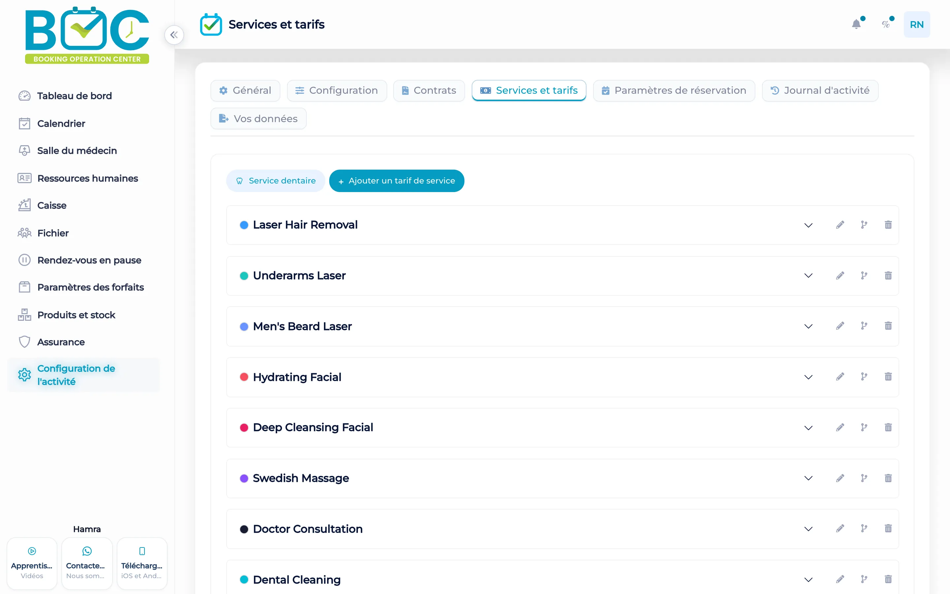The width and height of the screenshot is (950, 594).
Task: Open the Télécharger iOS et Android card
Action: [142, 563]
